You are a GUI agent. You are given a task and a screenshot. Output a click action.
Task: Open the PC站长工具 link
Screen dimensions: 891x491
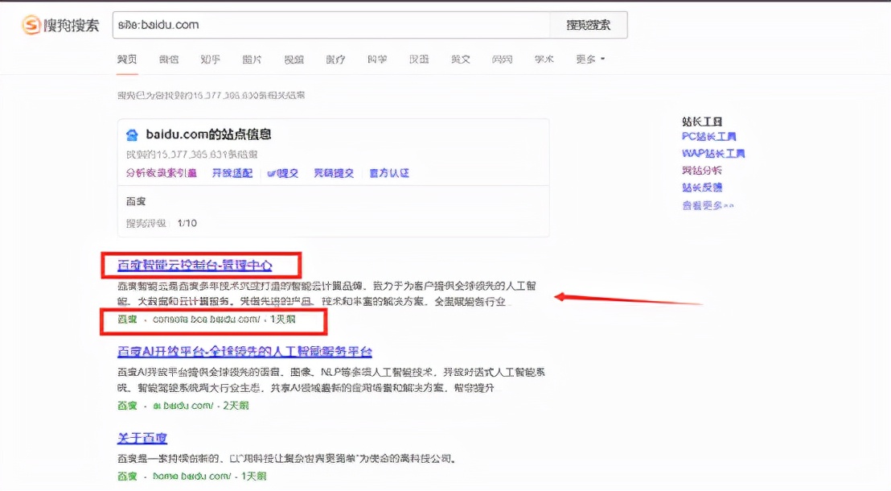coord(708,137)
